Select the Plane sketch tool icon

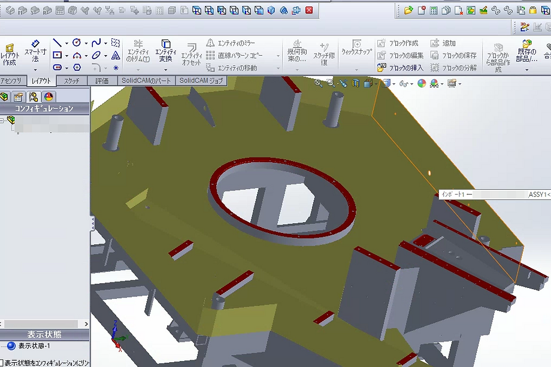(116, 43)
